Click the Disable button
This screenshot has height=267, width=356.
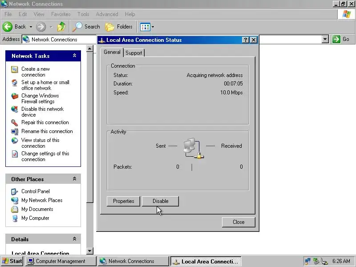[x=161, y=201]
